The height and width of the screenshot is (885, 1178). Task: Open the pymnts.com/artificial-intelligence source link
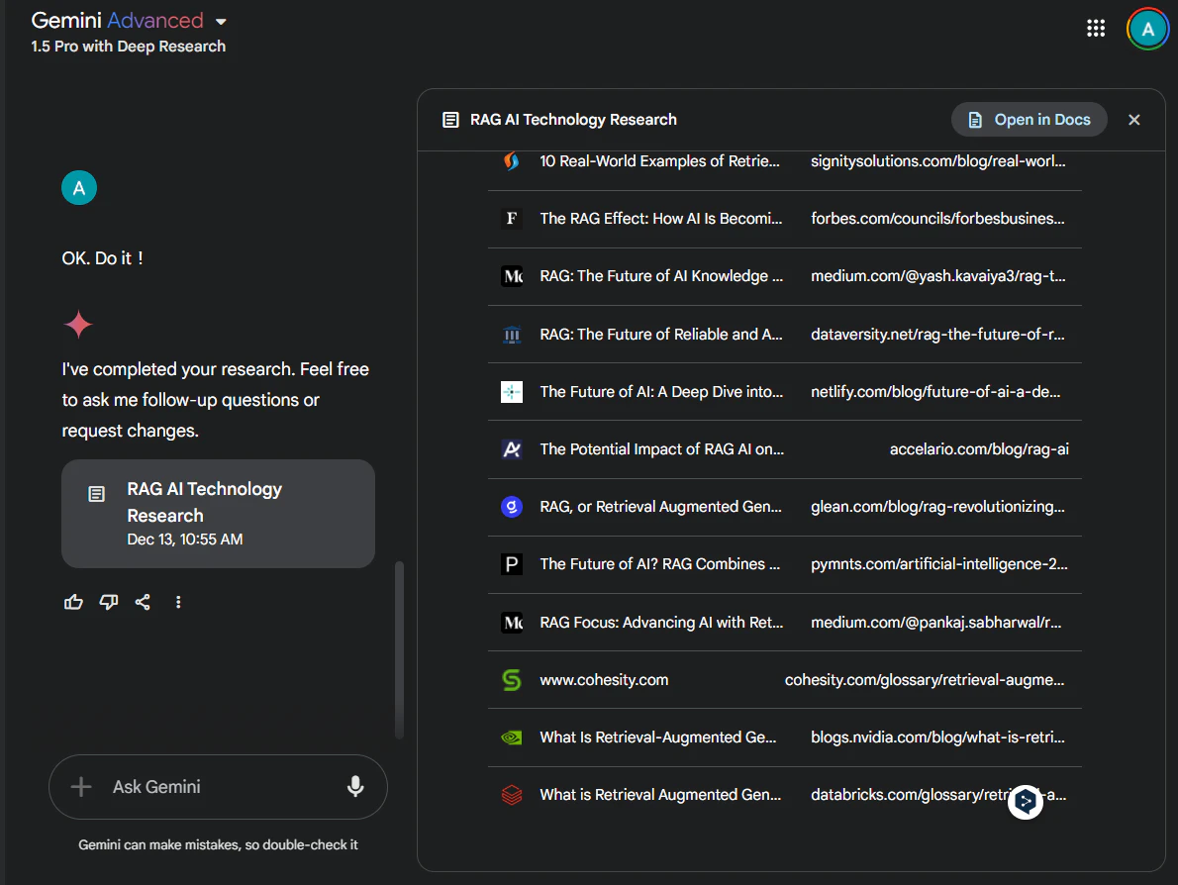[939, 564]
